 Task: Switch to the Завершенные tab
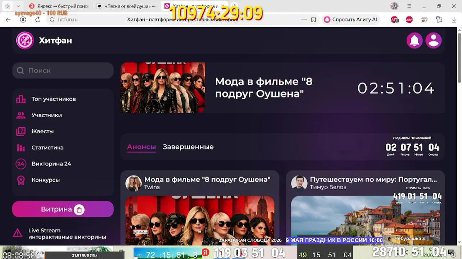pyautogui.click(x=188, y=147)
